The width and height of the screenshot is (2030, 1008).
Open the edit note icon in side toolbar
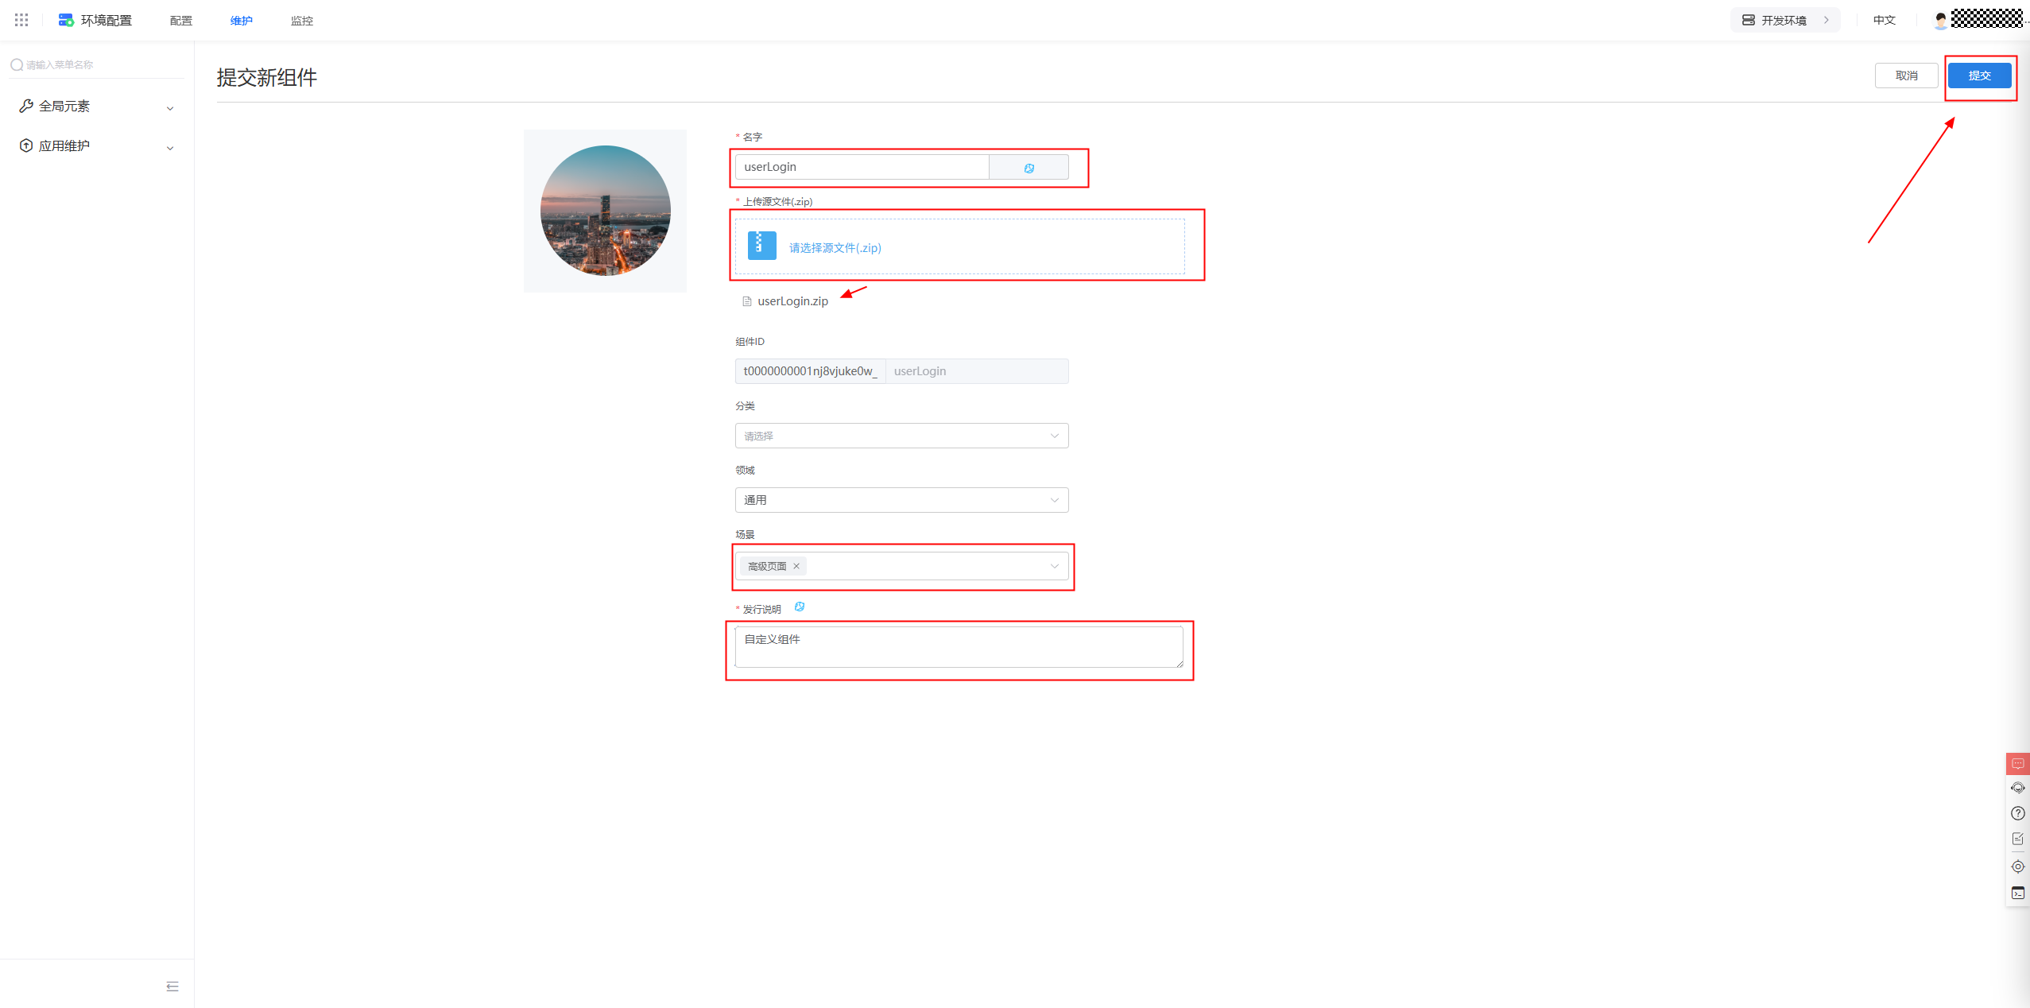tap(2017, 839)
